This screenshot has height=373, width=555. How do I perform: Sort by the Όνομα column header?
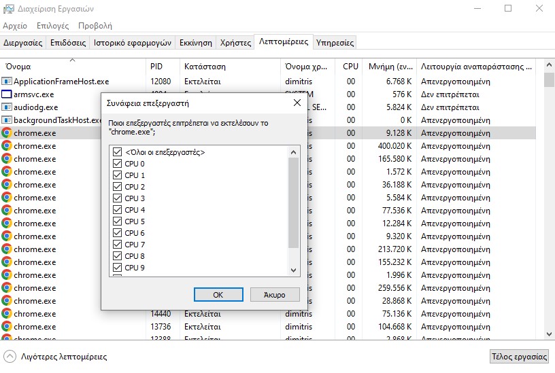point(73,67)
